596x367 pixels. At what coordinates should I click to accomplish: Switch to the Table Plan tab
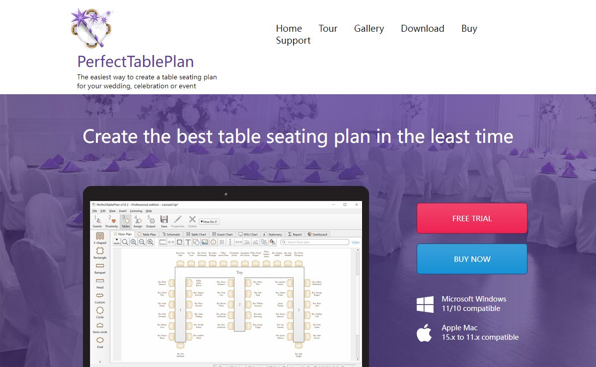pyautogui.click(x=147, y=234)
